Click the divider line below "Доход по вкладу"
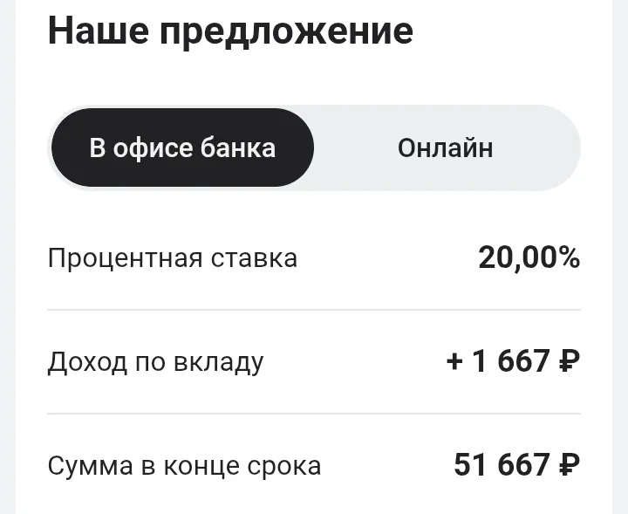Viewport: 628px width, 514px height. click(314, 414)
